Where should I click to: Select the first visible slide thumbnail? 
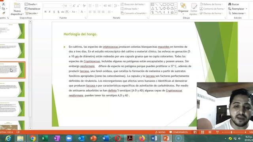coord(12,31)
